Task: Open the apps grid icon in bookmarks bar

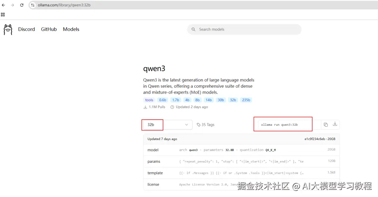Action: click(3, 15)
